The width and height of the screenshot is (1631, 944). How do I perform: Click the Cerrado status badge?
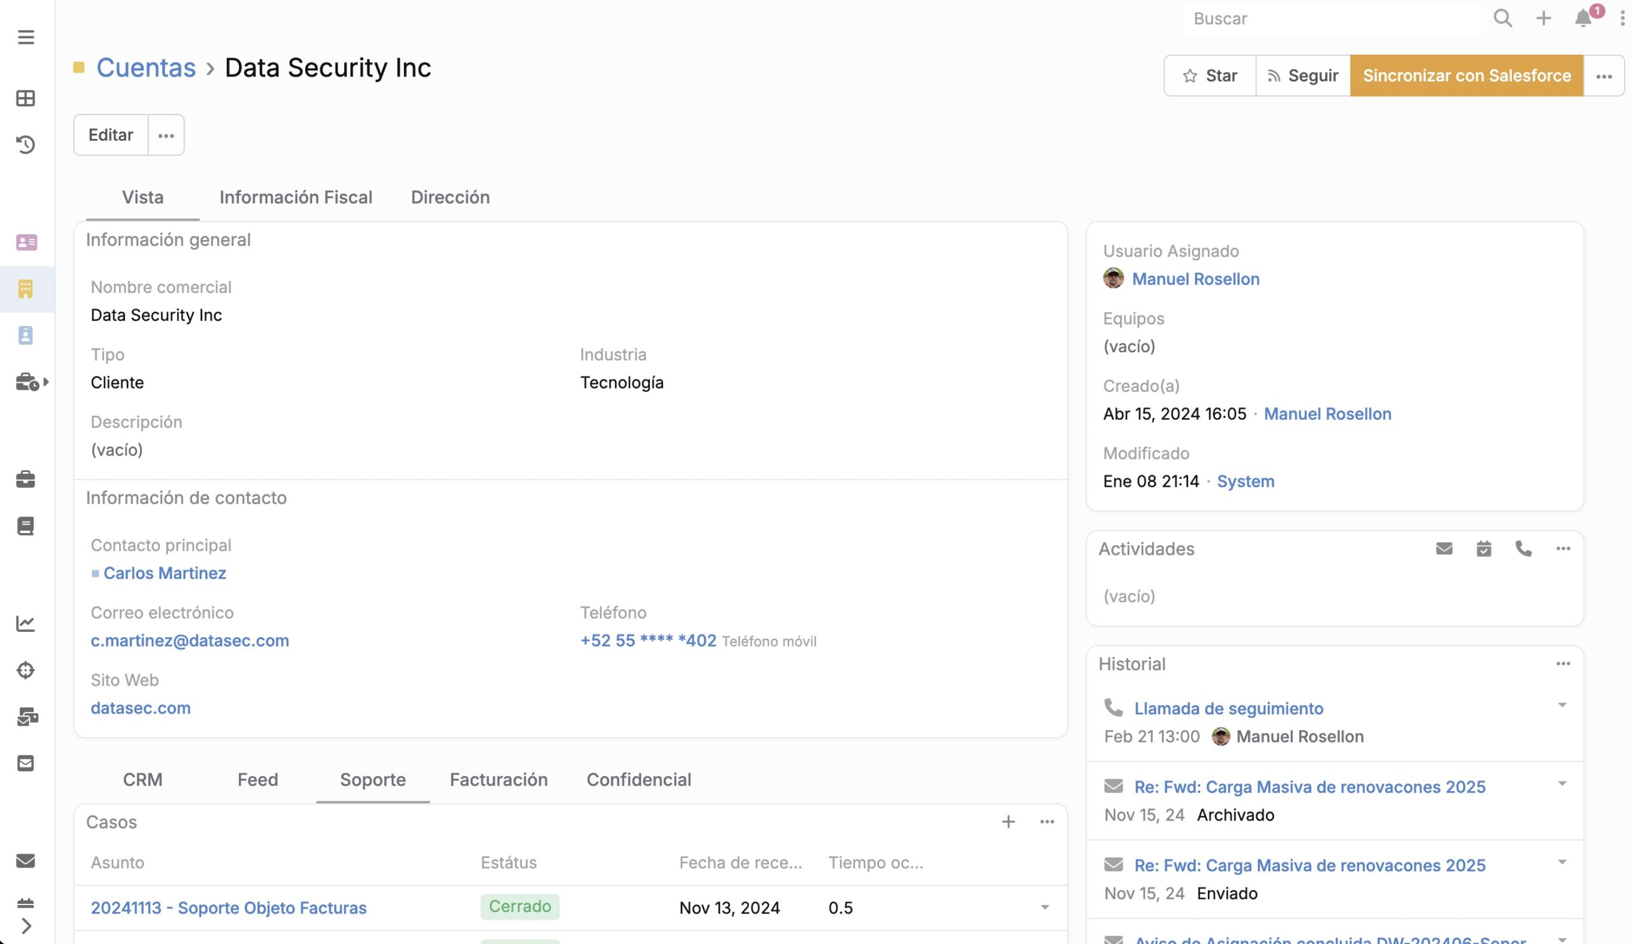[520, 906]
